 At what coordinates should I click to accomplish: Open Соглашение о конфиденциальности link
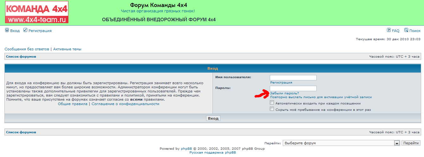[125, 104]
